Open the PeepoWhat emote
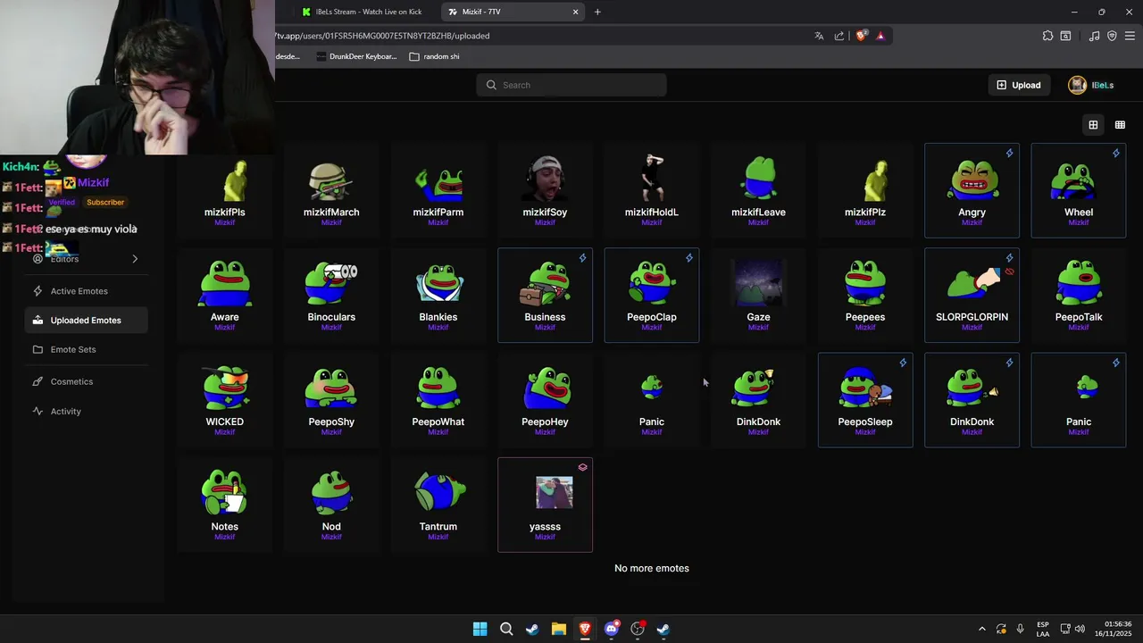This screenshot has width=1143, height=643. pyautogui.click(x=438, y=399)
